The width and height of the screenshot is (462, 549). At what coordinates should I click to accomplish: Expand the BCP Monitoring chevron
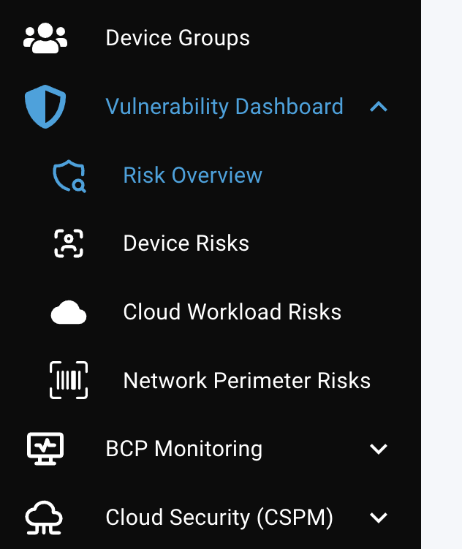coord(378,449)
